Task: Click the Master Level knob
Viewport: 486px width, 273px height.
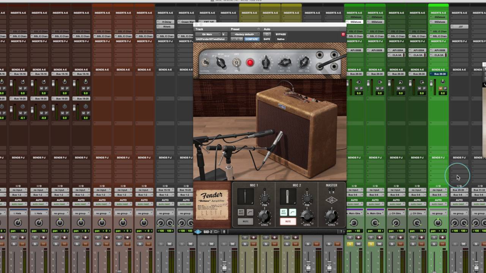Action: [x=331, y=216]
